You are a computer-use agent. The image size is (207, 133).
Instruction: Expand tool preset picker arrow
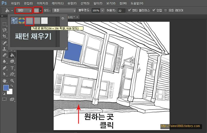(12, 11)
